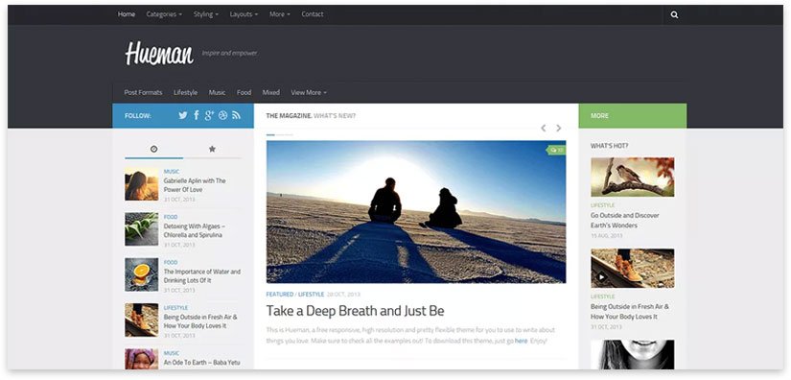The height and width of the screenshot is (380, 791).
Task: Click the Gabrielle Aplin post thumbnail
Action: (142, 184)
